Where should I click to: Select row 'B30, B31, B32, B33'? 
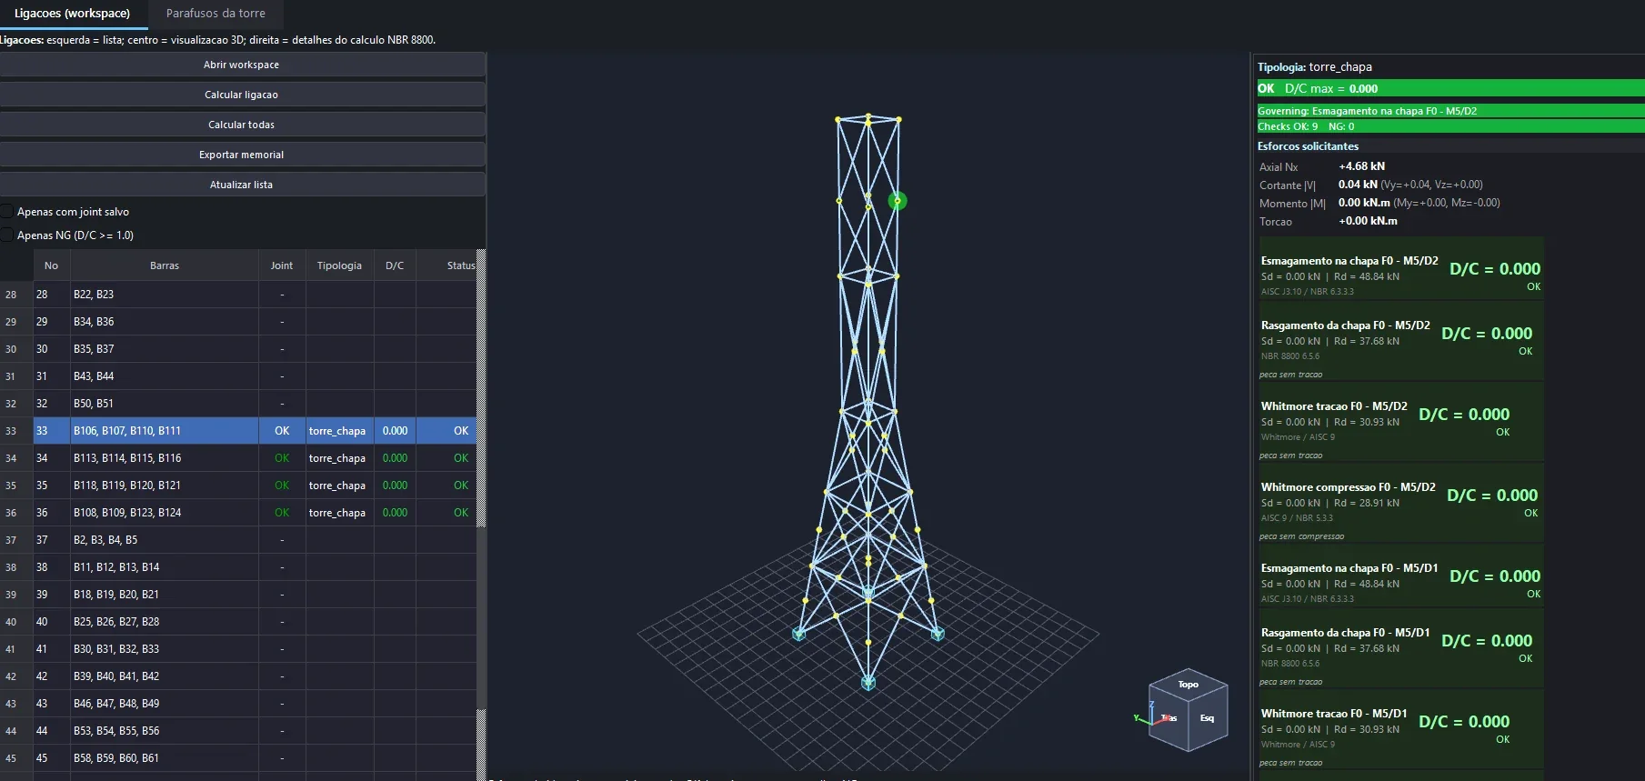coord(255,649)
